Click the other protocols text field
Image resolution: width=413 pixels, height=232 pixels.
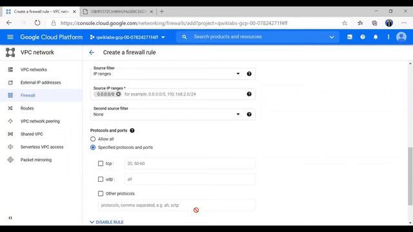click(176, 205)
